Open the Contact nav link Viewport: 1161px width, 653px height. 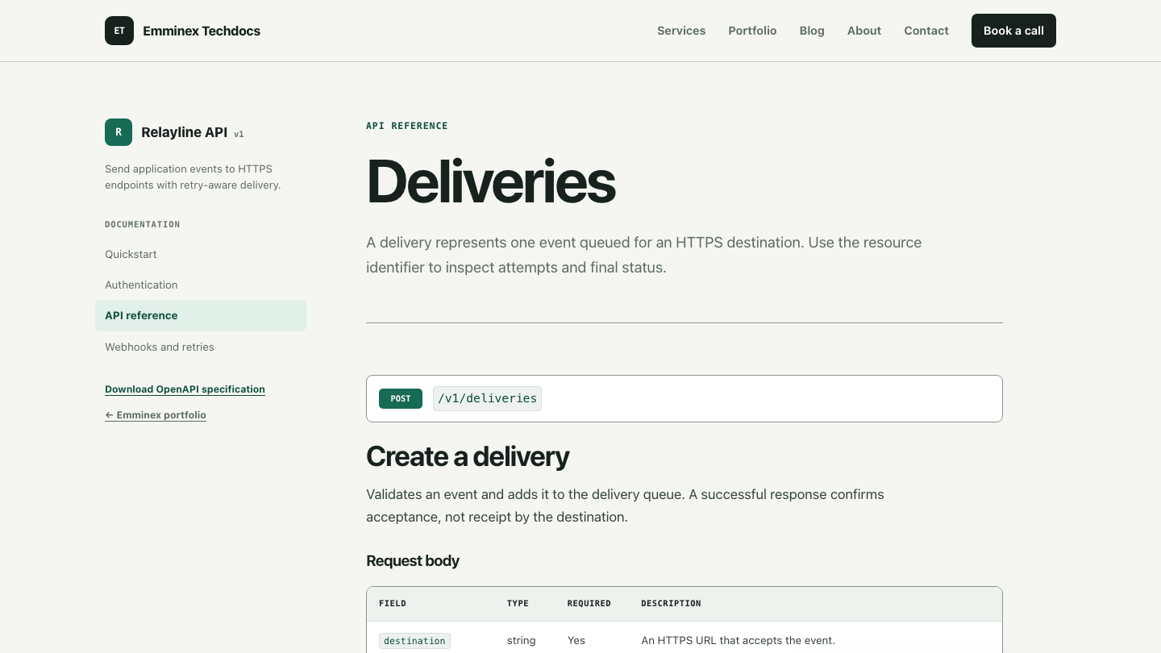pyautogui.click(x=926, y=31)
